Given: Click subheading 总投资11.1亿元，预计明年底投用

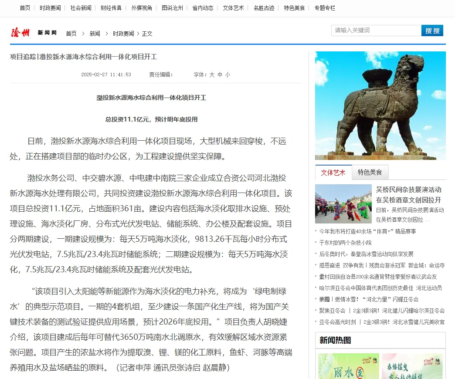Looking at the screenshot, I should coord(152,119).
